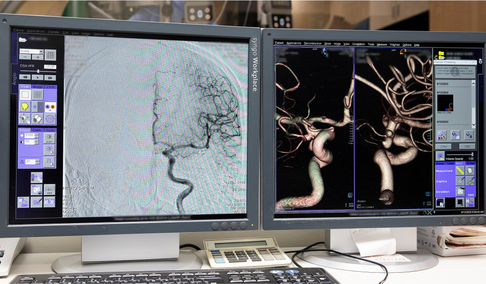The height and width of the screenshot is (284, 486).
Task: Click the export to folder icon at bottom left
Action: tap(23, 202)
